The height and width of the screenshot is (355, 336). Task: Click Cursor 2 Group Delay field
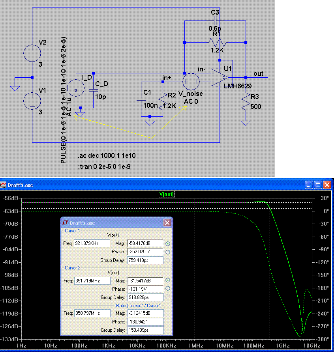point(146,297)
